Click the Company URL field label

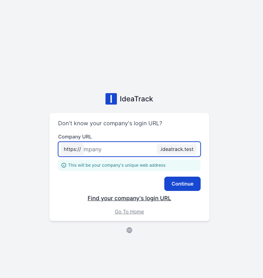75,137
